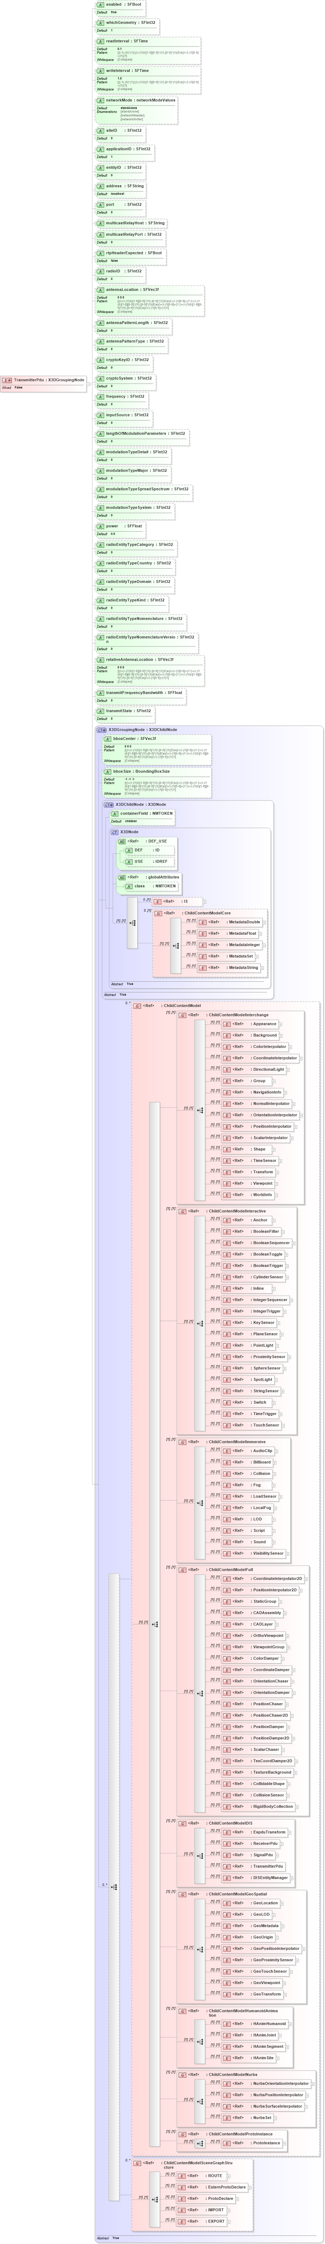Click the attribute icon beside cryptoSystem

coord(101,378)
